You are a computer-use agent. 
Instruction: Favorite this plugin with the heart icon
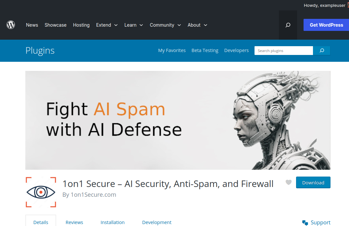click(289, 182)
